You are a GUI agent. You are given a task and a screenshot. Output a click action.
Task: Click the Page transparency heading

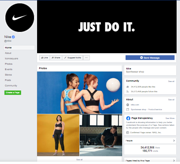[x=142, y=118]
